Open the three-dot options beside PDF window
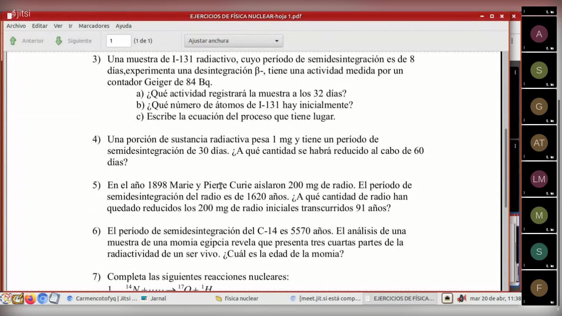Viewport: 562px width, 316px height. click(512, 41)
